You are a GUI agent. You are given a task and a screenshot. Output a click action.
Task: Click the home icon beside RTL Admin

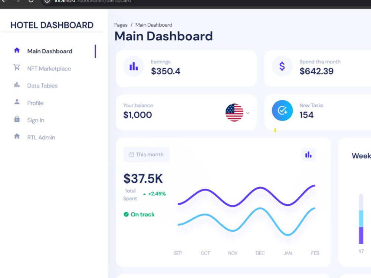point(17,136)
